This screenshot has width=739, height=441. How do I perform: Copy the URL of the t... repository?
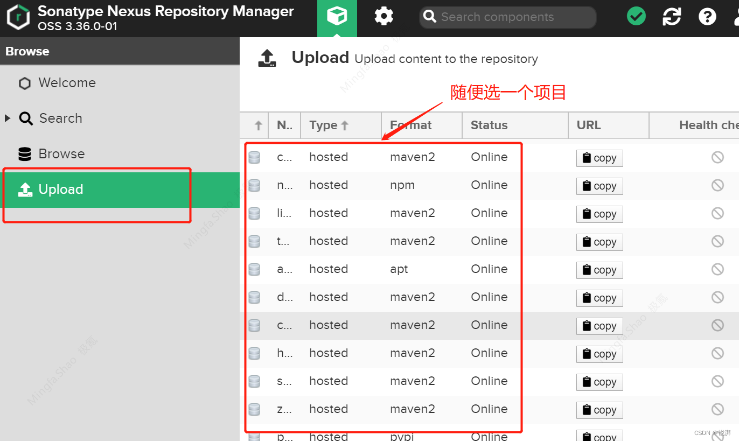tap(599, 242)
